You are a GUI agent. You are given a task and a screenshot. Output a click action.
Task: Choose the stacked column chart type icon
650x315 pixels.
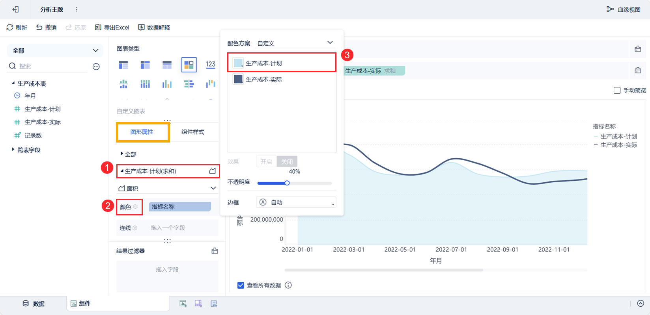[145, 84]
